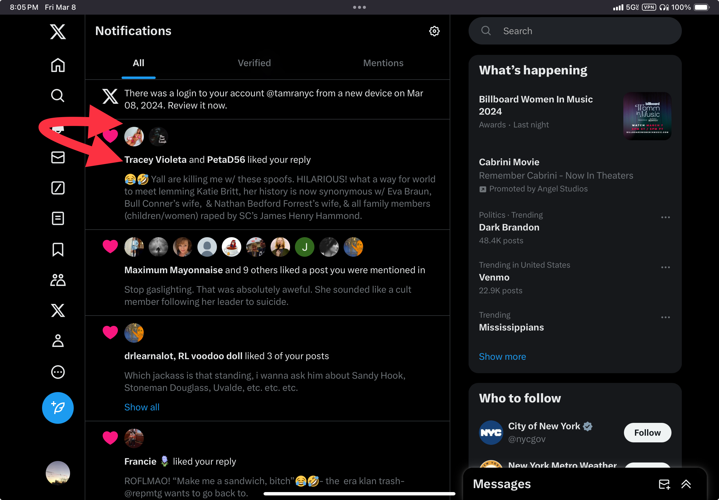Follow City of New York account

647,433
